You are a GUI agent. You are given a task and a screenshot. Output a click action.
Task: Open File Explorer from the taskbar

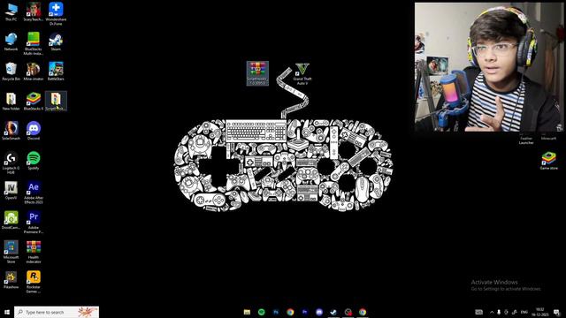[247, 312]
